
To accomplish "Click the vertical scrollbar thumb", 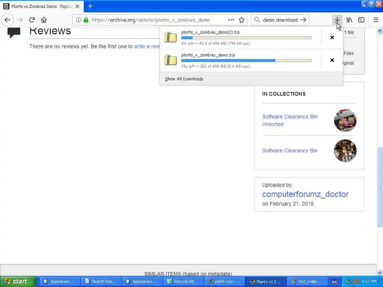I will pos(380,187).
